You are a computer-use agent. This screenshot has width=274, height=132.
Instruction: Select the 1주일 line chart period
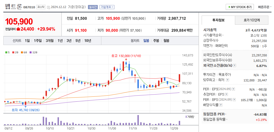point(38,41)
